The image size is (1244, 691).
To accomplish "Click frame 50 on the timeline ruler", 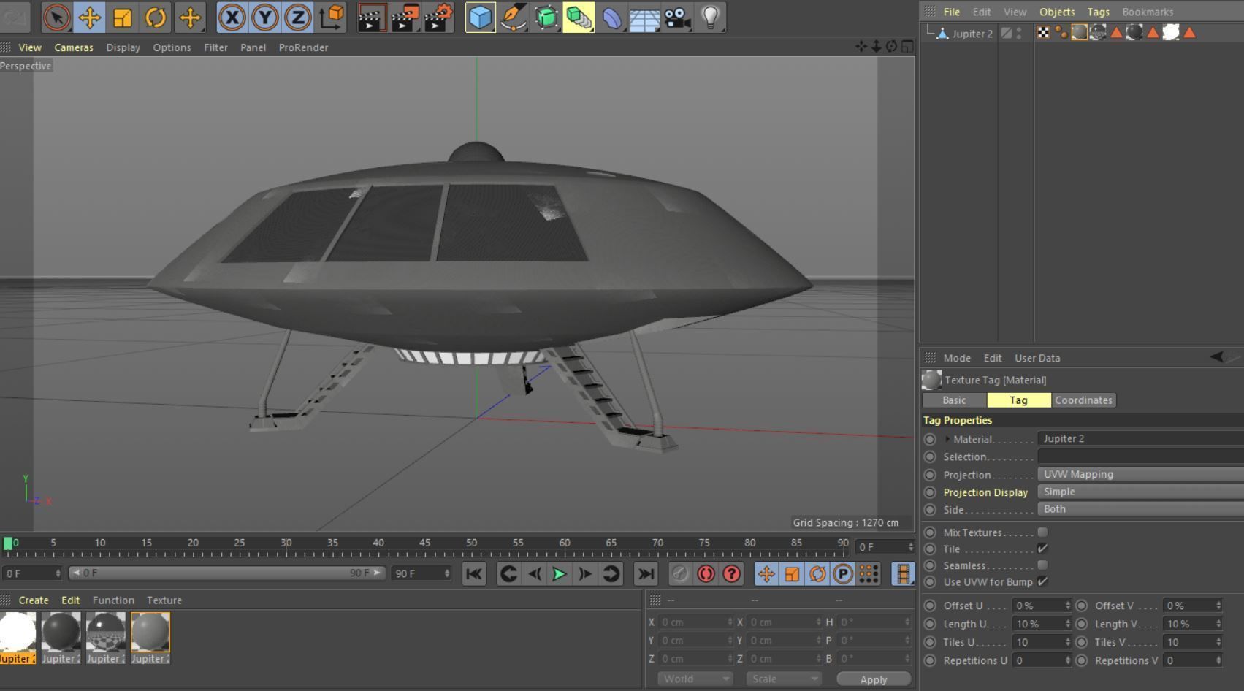I will tap(473, 543).
